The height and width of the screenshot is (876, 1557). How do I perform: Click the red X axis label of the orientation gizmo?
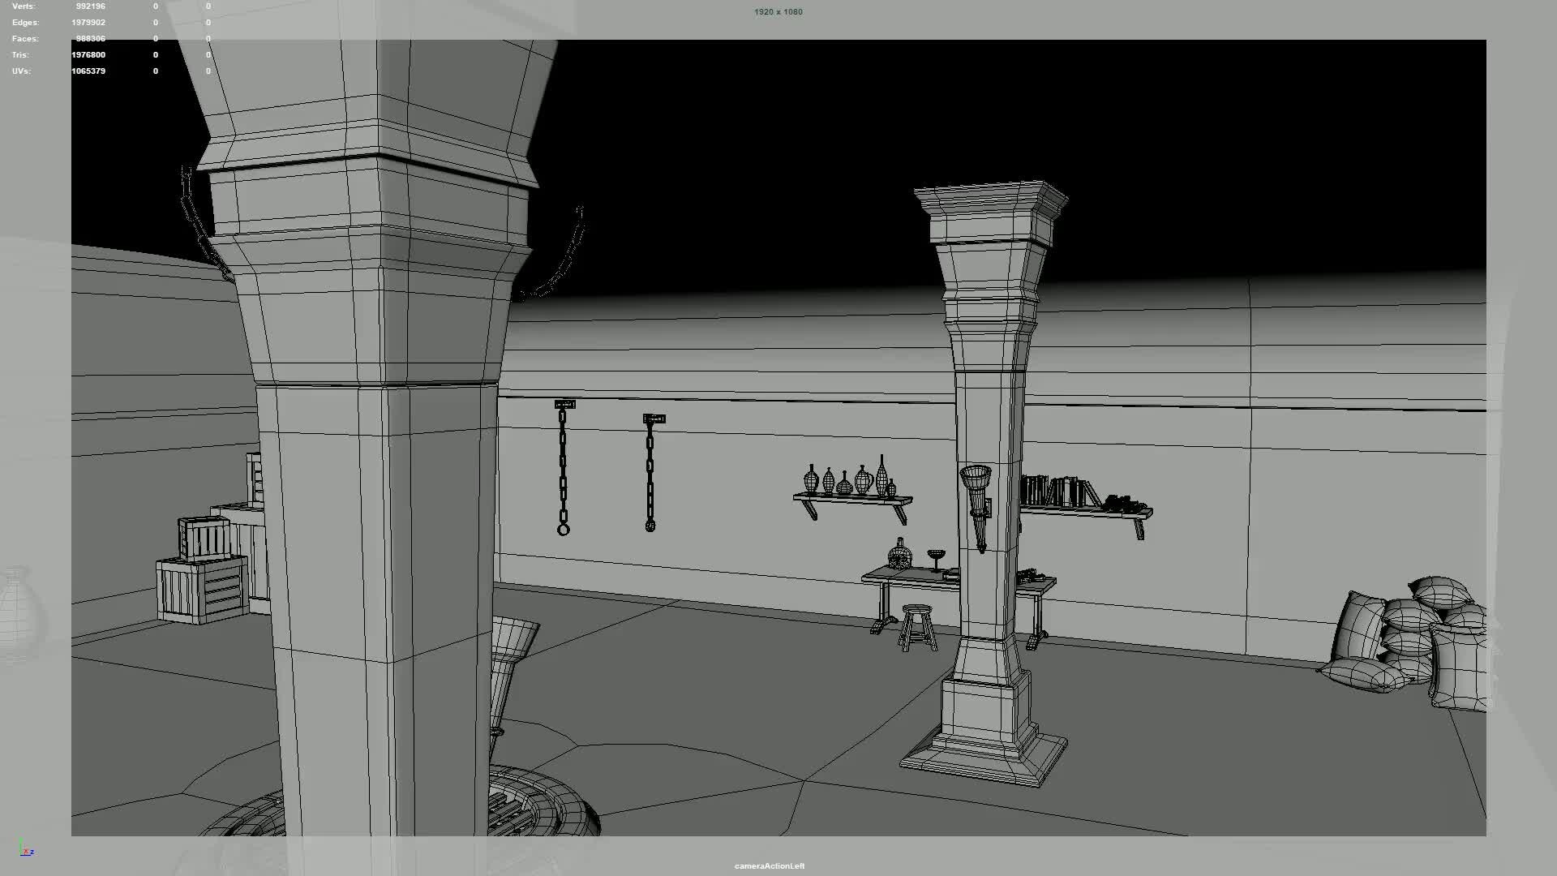coord(26,852)
